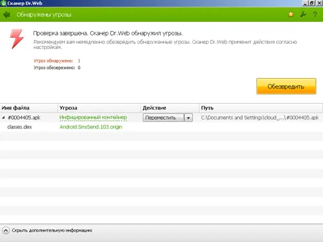Screen dimensions: 323x242
Task: Click the yellow star icon in header
Action: pos(291,14)
